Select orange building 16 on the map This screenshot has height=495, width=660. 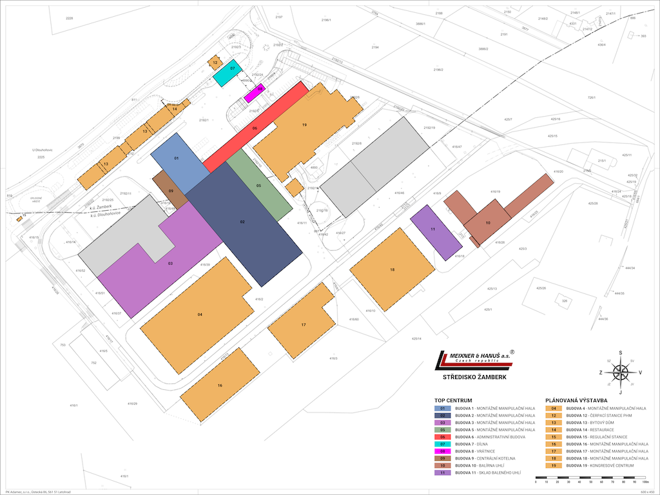click(x=220, y=385)
